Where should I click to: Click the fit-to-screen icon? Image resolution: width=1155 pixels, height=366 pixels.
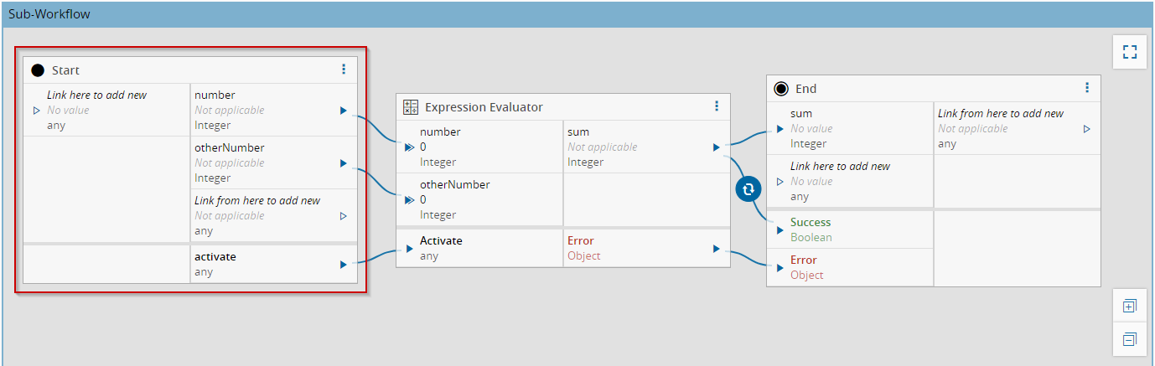coord(1129,52)
